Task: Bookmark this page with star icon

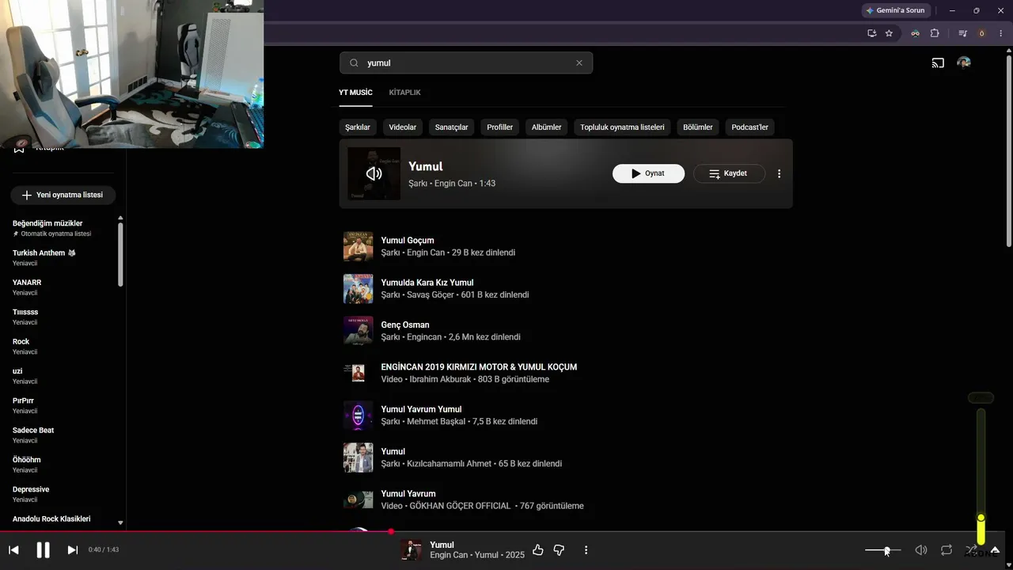Action: point(889,33)
